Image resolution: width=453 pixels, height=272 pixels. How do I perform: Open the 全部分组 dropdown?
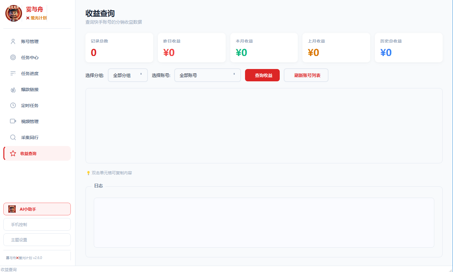128,75
